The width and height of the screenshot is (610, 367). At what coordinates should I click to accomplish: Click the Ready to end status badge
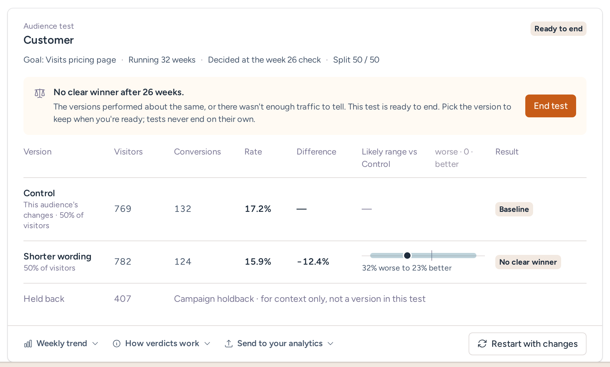[x=558, y=29]
